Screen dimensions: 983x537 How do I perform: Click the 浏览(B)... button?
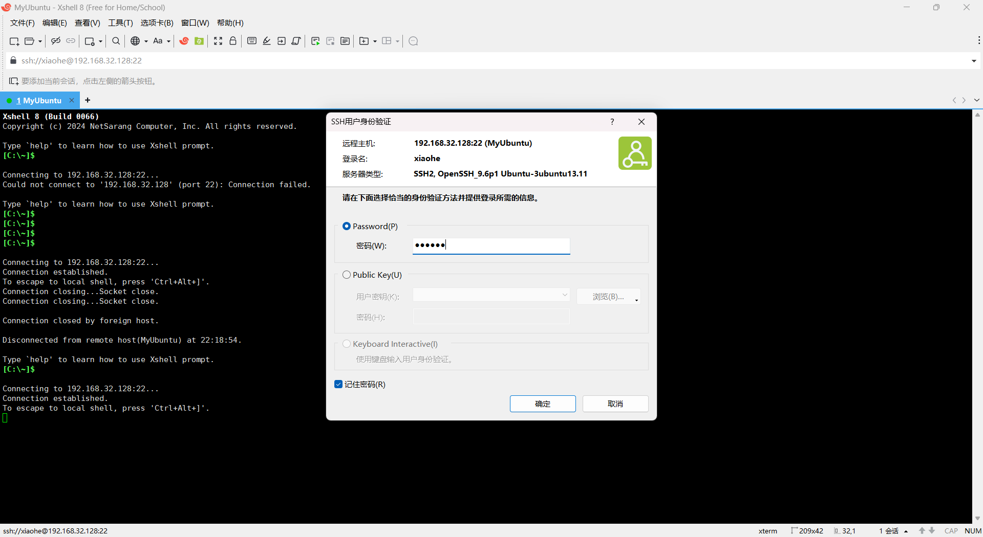pyautogui.click(x=609, y=297)
